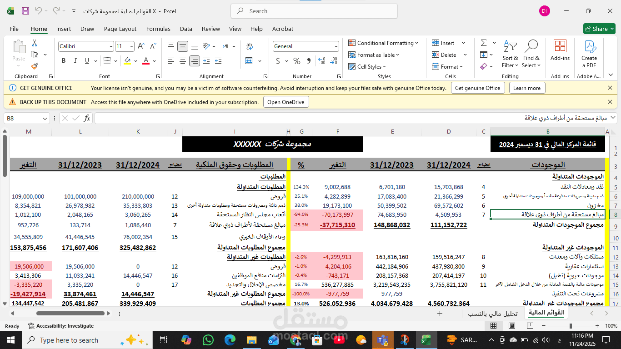This screenshot has width=621, height=349.
Task: Switch to the Formulas tab
Action: (158, 29)
